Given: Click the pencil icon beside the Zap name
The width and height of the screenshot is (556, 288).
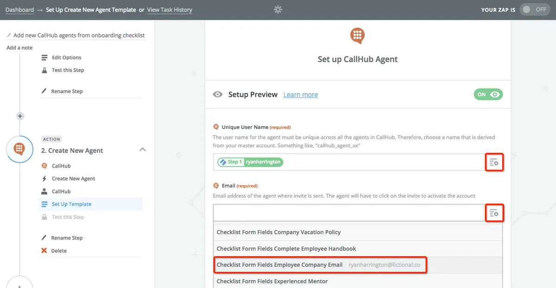Looking at the screenshot, I should 9,35.
